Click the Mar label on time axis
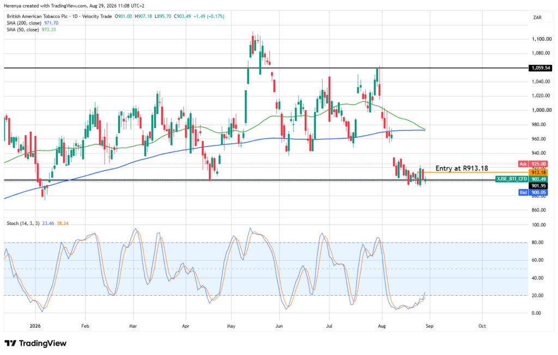The width and height of the screenshot is (558, 355). click(x=133, y=326)
